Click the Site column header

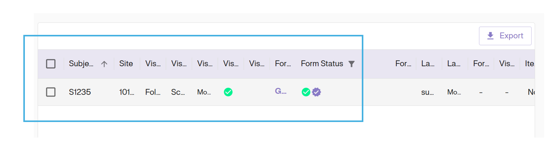click(126, 64)
